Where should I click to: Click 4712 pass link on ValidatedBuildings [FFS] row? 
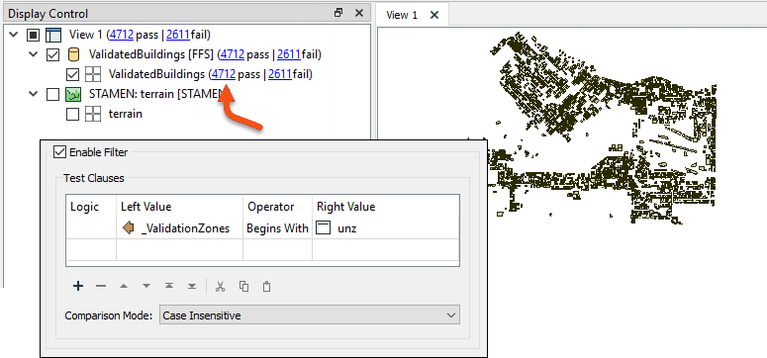tap(233, 54)
